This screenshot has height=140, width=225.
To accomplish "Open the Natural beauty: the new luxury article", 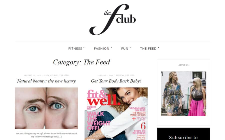I will [46, 81].
